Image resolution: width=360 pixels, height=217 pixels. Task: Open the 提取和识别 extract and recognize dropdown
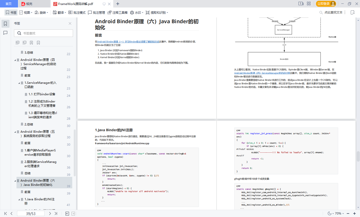157,12
